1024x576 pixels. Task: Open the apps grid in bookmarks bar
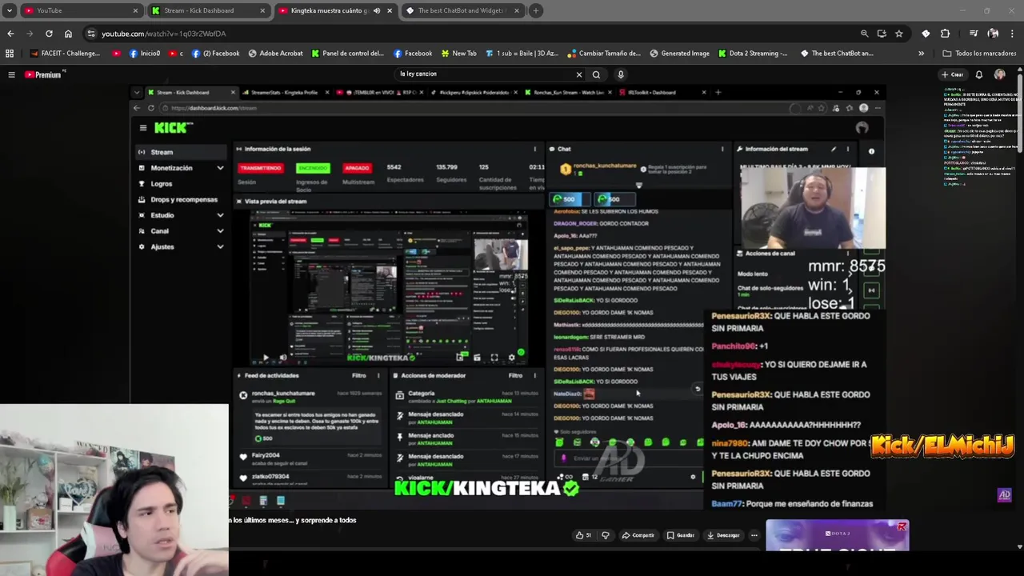pos(10,54)
